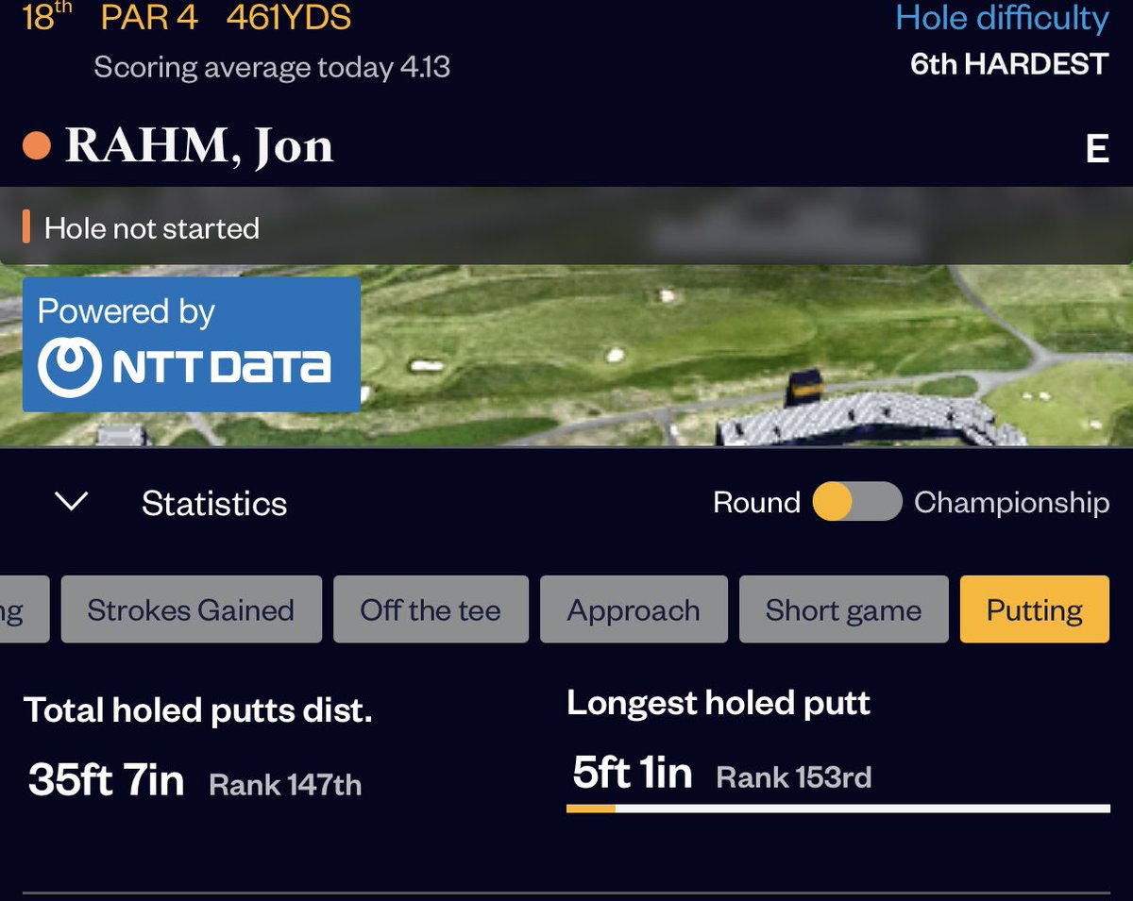Viewport: 1133px width, 901px height.
Task: Click the E score indicator
Action: click(x=1097, y=149)
